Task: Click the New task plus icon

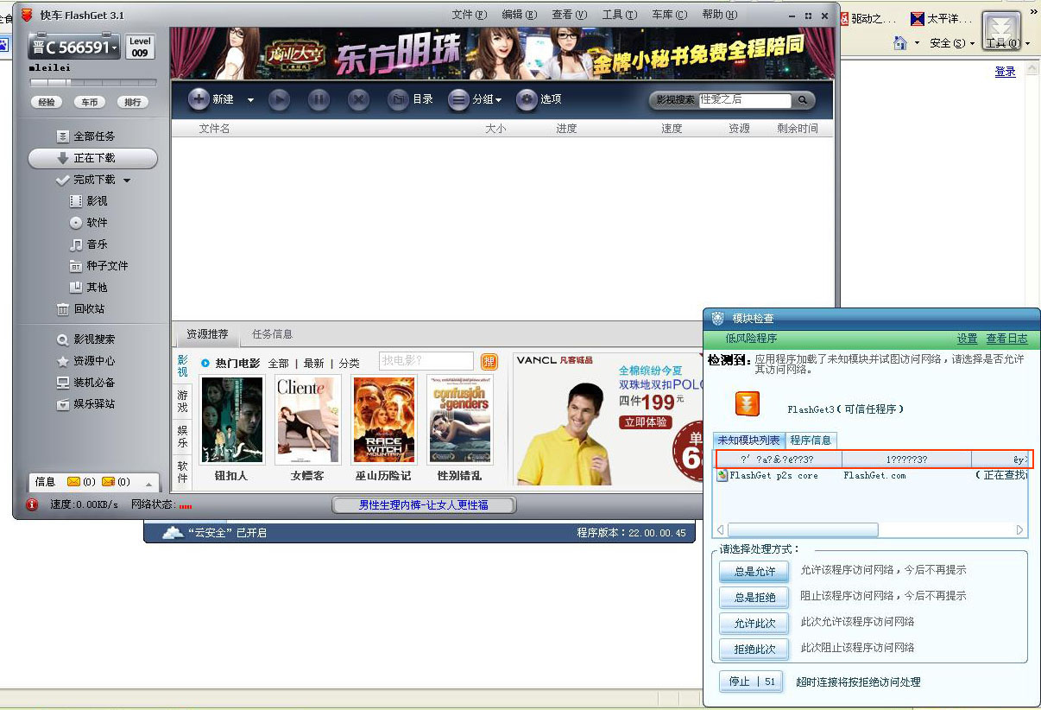Action: click(x=199, y=99)
